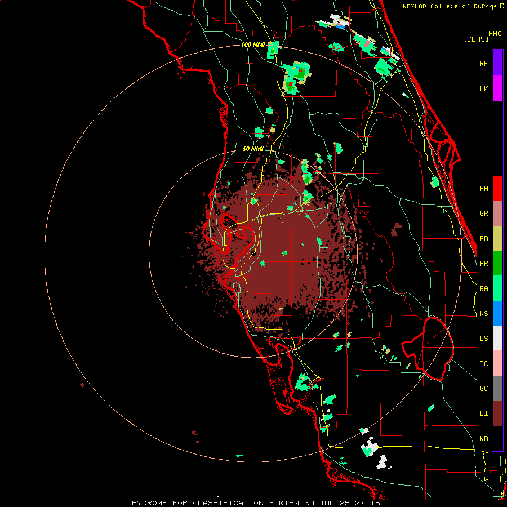Click the 'HYDROMETEOR CLASSIFICATION' title text

coord(198,503)
